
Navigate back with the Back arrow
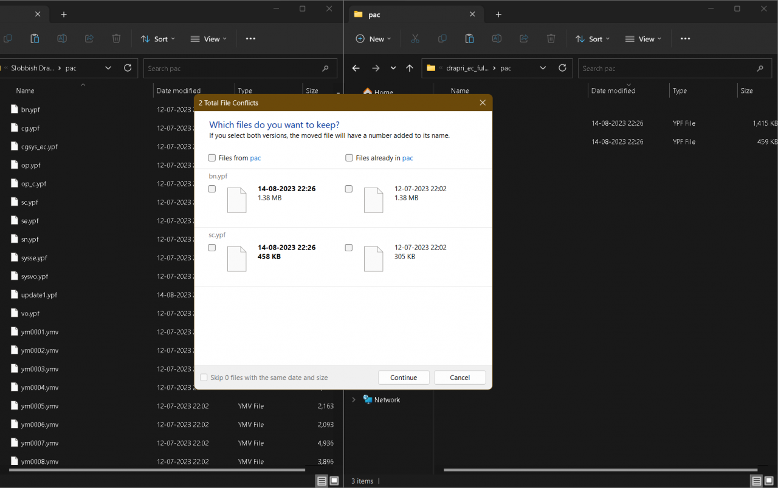[356, 69]
